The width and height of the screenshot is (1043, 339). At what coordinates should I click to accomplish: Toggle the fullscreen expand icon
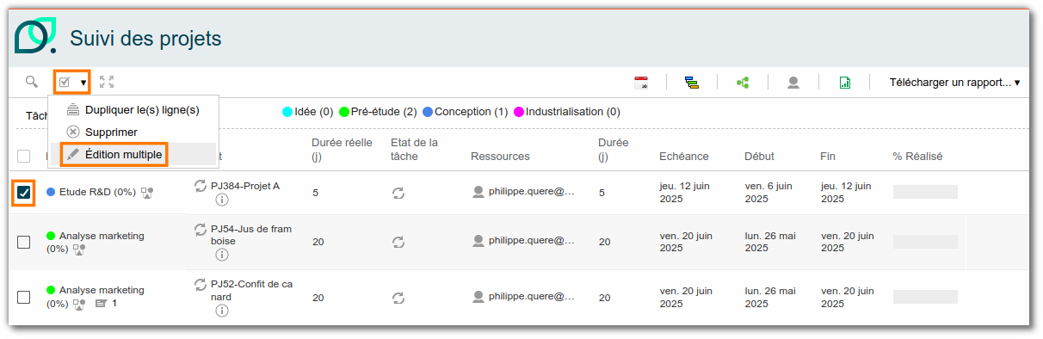point(107,83)
